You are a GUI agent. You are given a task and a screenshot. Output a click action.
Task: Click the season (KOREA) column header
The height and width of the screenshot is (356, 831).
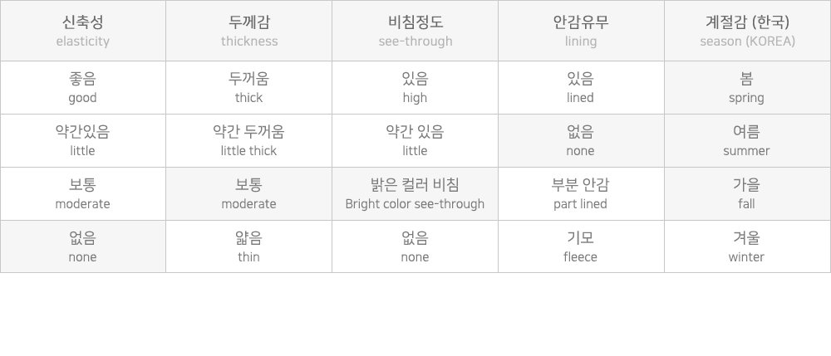tap(747, 31)
